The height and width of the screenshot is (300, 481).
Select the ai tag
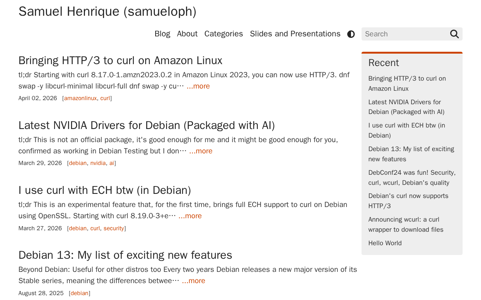coord(112,163)
